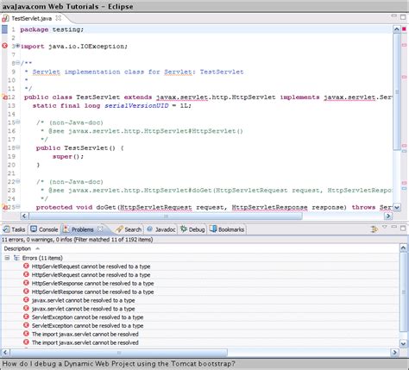Image resolution: width=409 pixels, height=370 pixels.
Task: Click editor horizontal scrollbar left arrow
Action: coord(24,216)
